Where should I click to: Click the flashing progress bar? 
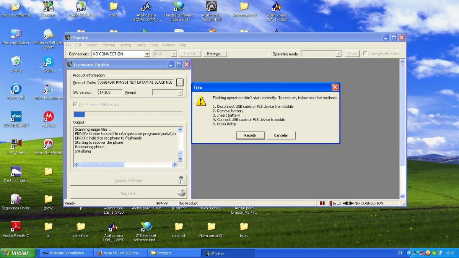click(x=128, y=114)
